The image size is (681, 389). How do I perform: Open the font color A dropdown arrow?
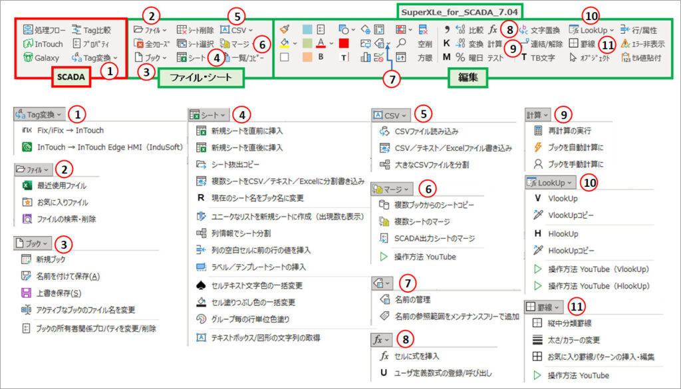click(x=331, y=43)
